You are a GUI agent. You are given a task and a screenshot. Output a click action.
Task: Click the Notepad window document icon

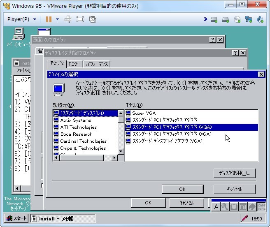point(16,63)
